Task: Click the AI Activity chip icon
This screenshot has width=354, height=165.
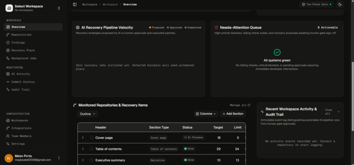Action: [x=8, y=74]
